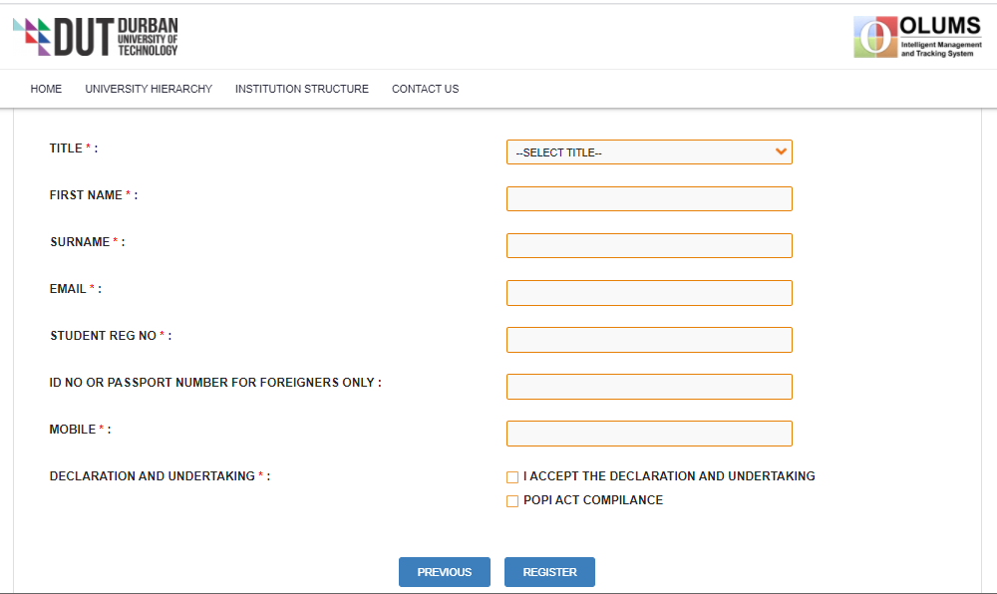Select the Email input field
The height and width of the screenshot is (594, 997).
pyautogui.click(x=649, y=293)
